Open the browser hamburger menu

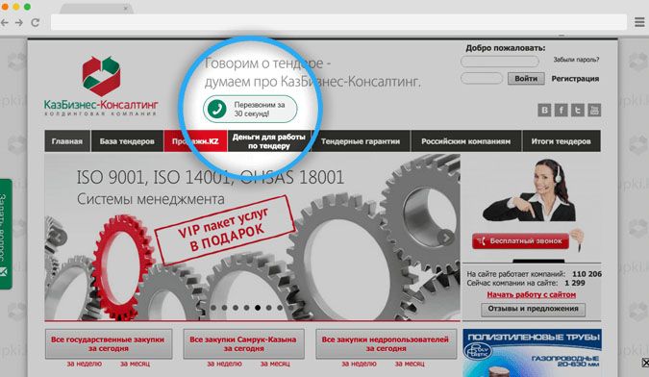[x=639, y=22]
